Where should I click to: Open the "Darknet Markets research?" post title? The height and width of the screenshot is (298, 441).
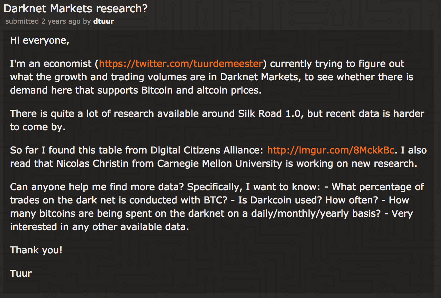(x=75, y=9)
